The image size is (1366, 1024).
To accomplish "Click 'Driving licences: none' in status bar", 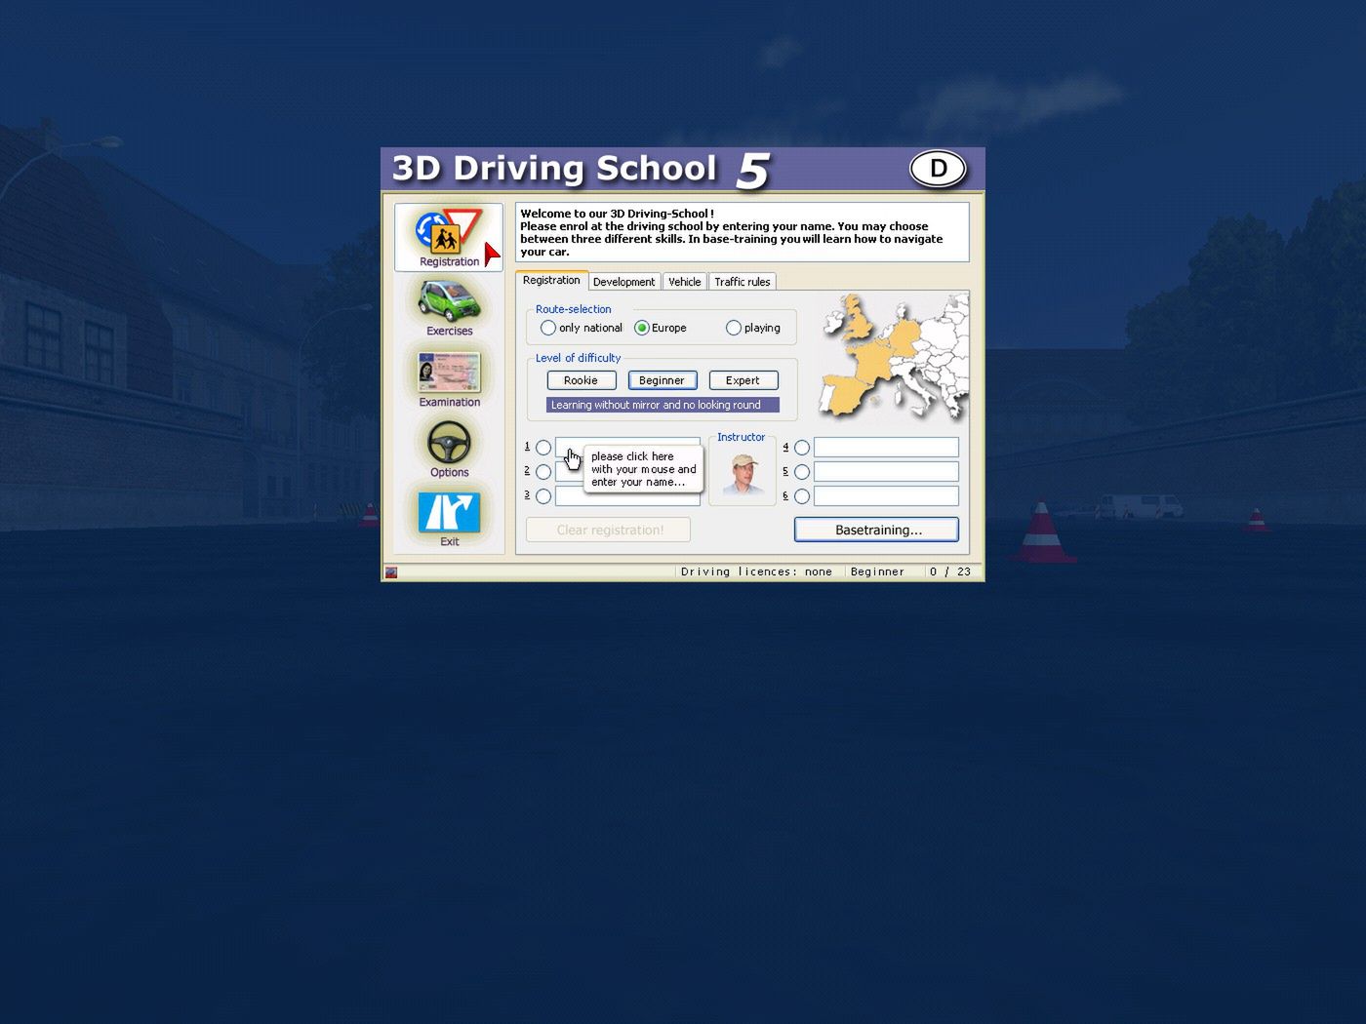I will click(x=756, y=571).
